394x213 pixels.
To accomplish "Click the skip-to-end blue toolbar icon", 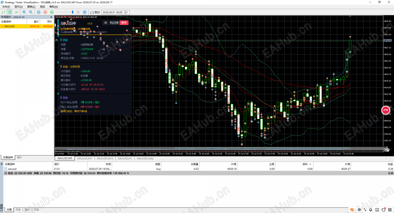I will tap(84, 12).
